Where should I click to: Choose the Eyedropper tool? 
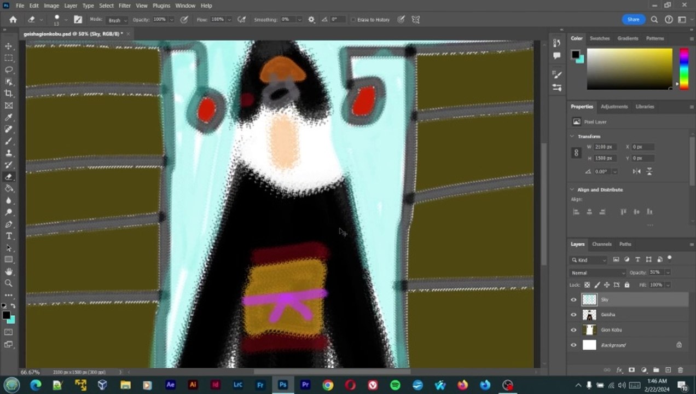coord(9,118)
